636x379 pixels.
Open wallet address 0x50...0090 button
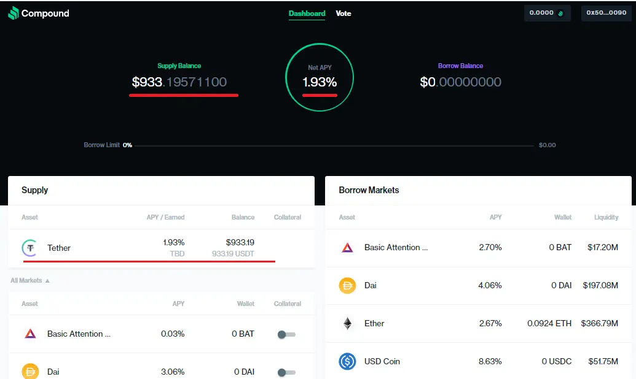point(606,13)
